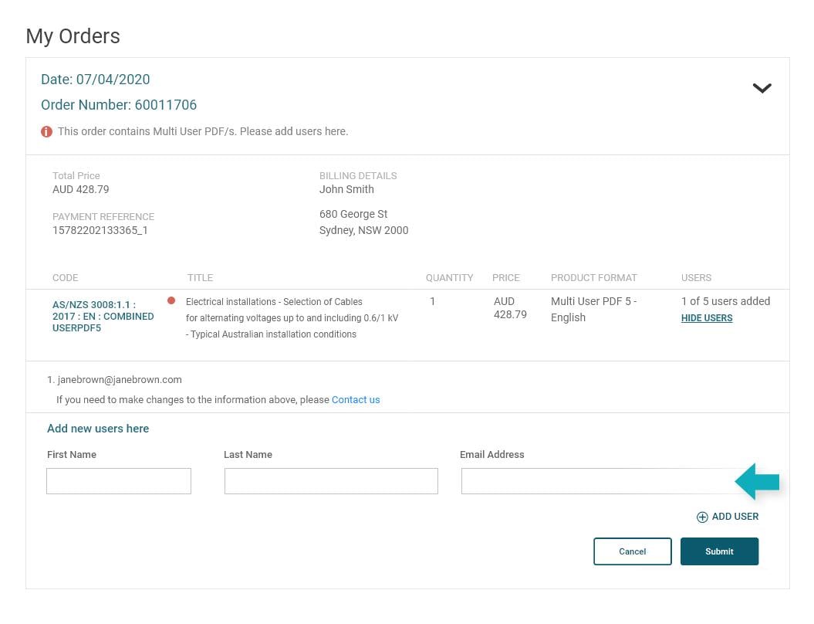The width and height of the screenshot is (814, 624).
Task: Click the info icon beside the Multi User notice
Action: [x=46, y=131]
